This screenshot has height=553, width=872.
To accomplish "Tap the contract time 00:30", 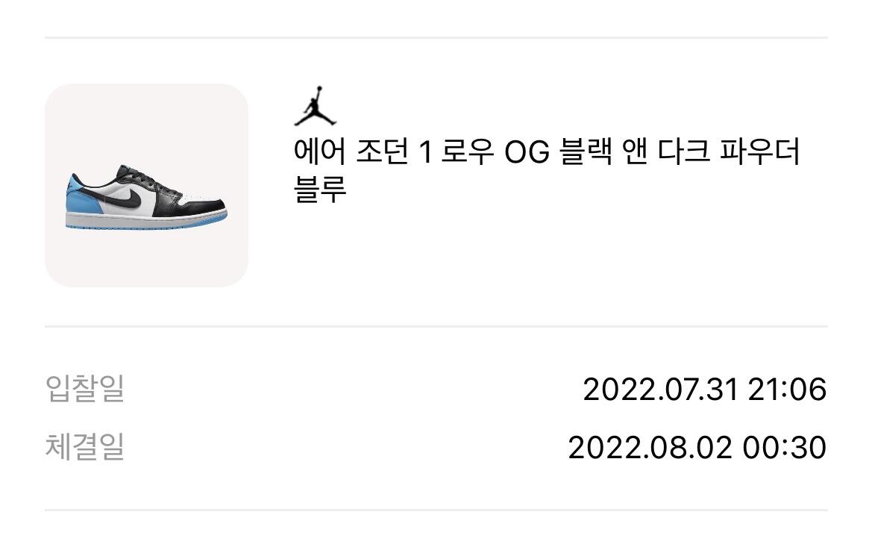I will click(x=784, y=448).
